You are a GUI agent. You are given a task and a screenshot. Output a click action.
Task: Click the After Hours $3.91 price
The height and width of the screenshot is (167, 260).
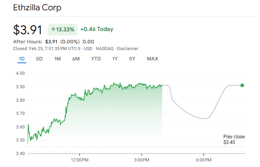point(51,41)
